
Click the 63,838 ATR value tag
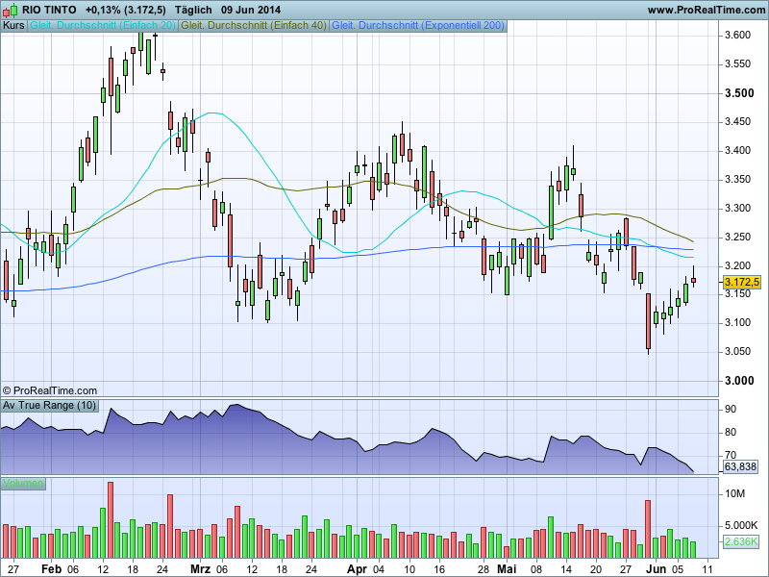[x=740, y=466]
